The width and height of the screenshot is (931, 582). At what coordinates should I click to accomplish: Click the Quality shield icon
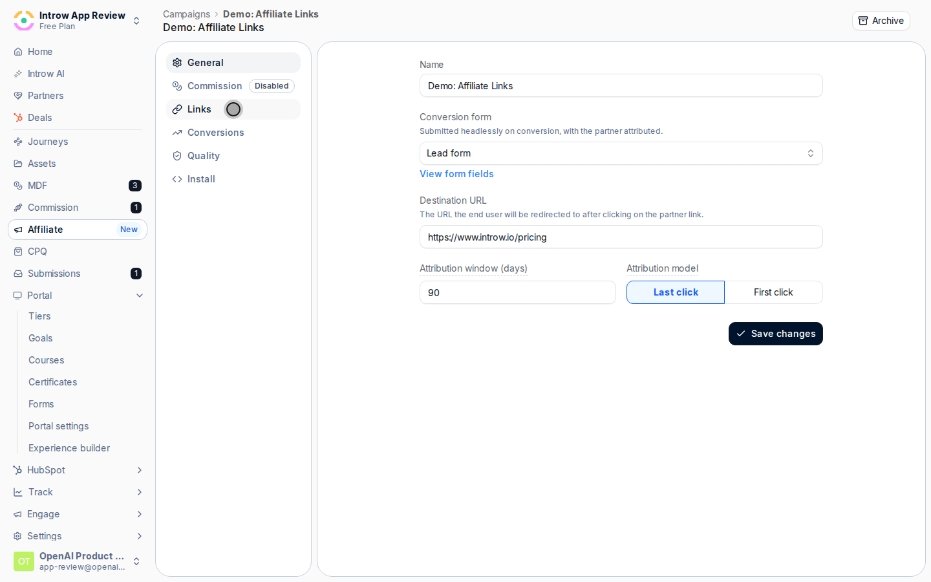[x=177, y=156]
